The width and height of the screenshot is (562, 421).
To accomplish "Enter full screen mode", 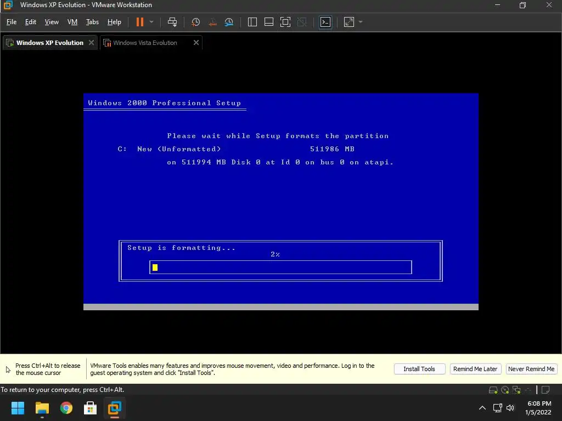I will tap(285, 22).
